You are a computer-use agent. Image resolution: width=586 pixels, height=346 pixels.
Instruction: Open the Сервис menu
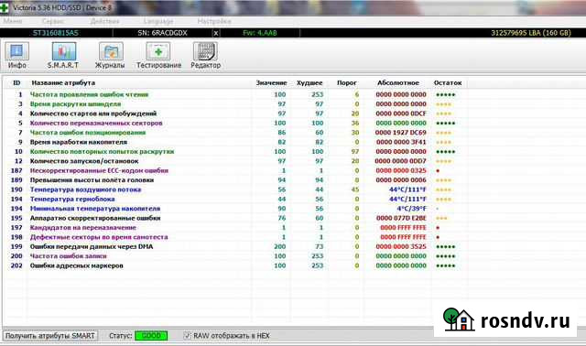[53, 21]
